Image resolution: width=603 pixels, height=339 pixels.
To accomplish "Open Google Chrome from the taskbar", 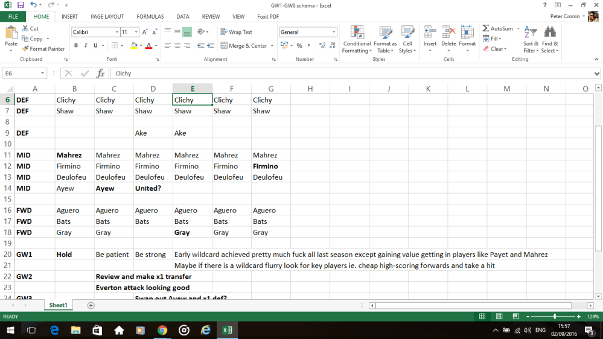I will tap(162, 330).
